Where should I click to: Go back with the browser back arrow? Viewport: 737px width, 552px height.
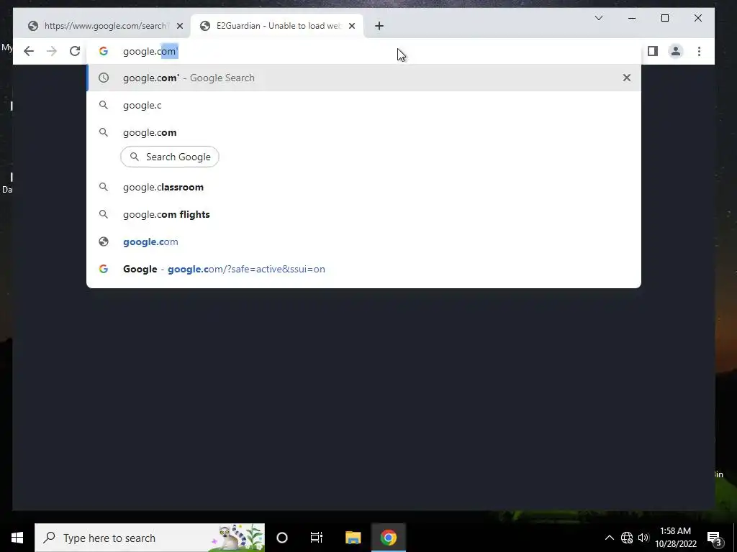click(x=29, y=51)
